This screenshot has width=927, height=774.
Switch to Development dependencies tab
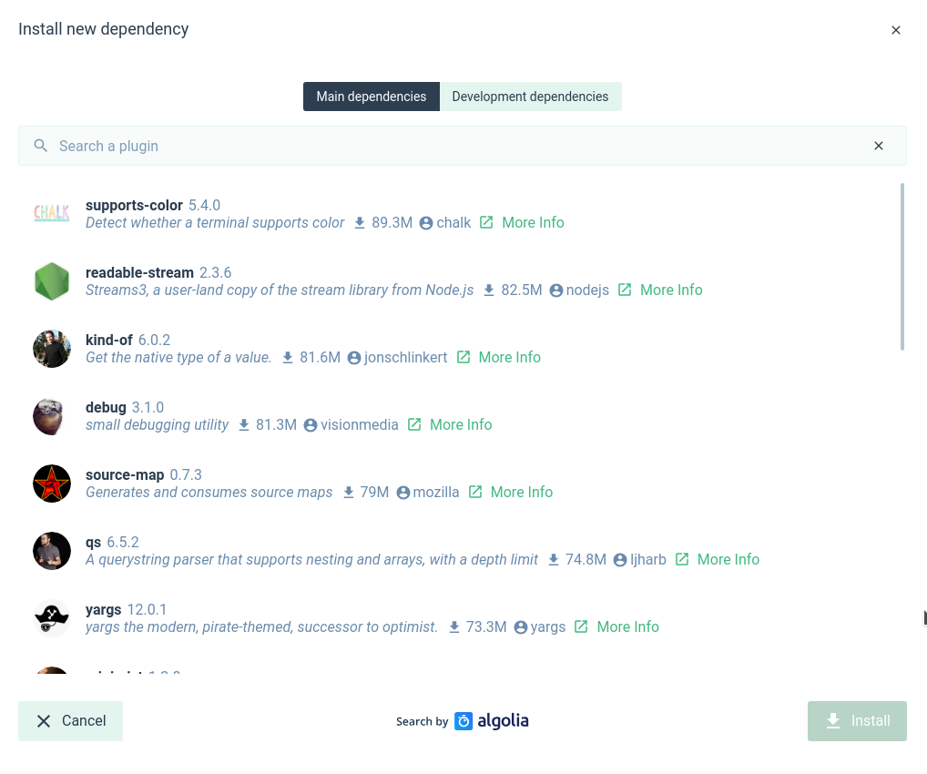point(530,97)
